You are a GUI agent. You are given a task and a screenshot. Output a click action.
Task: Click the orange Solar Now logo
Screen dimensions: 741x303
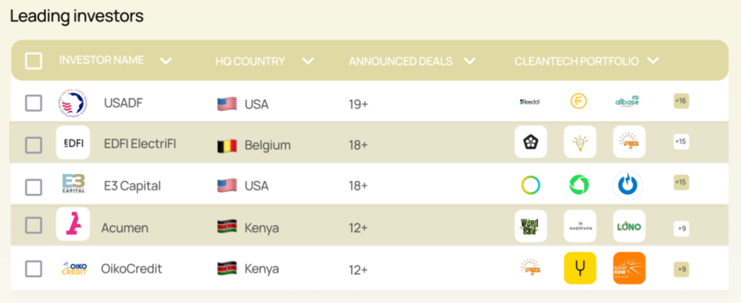click(629, 268)
